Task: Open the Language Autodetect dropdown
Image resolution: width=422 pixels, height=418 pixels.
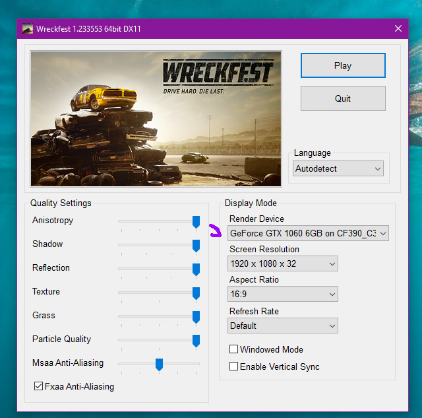Action: (338, 168)
